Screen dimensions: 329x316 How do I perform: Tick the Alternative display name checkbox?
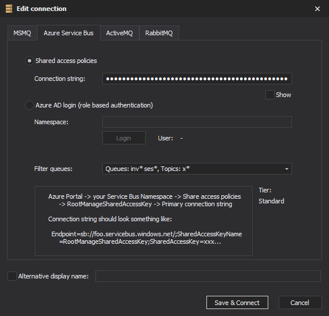12,276
